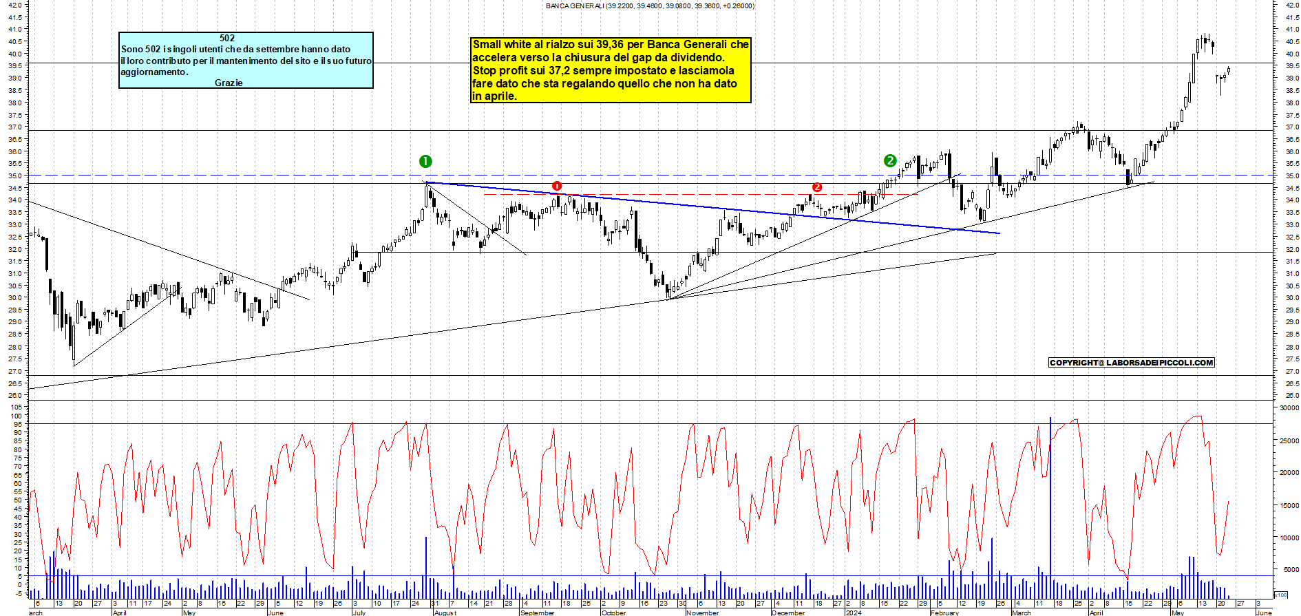Click the COPYRIGHT@ LABORSADEIPICCOLI.COM label

tap(1131, 363)
